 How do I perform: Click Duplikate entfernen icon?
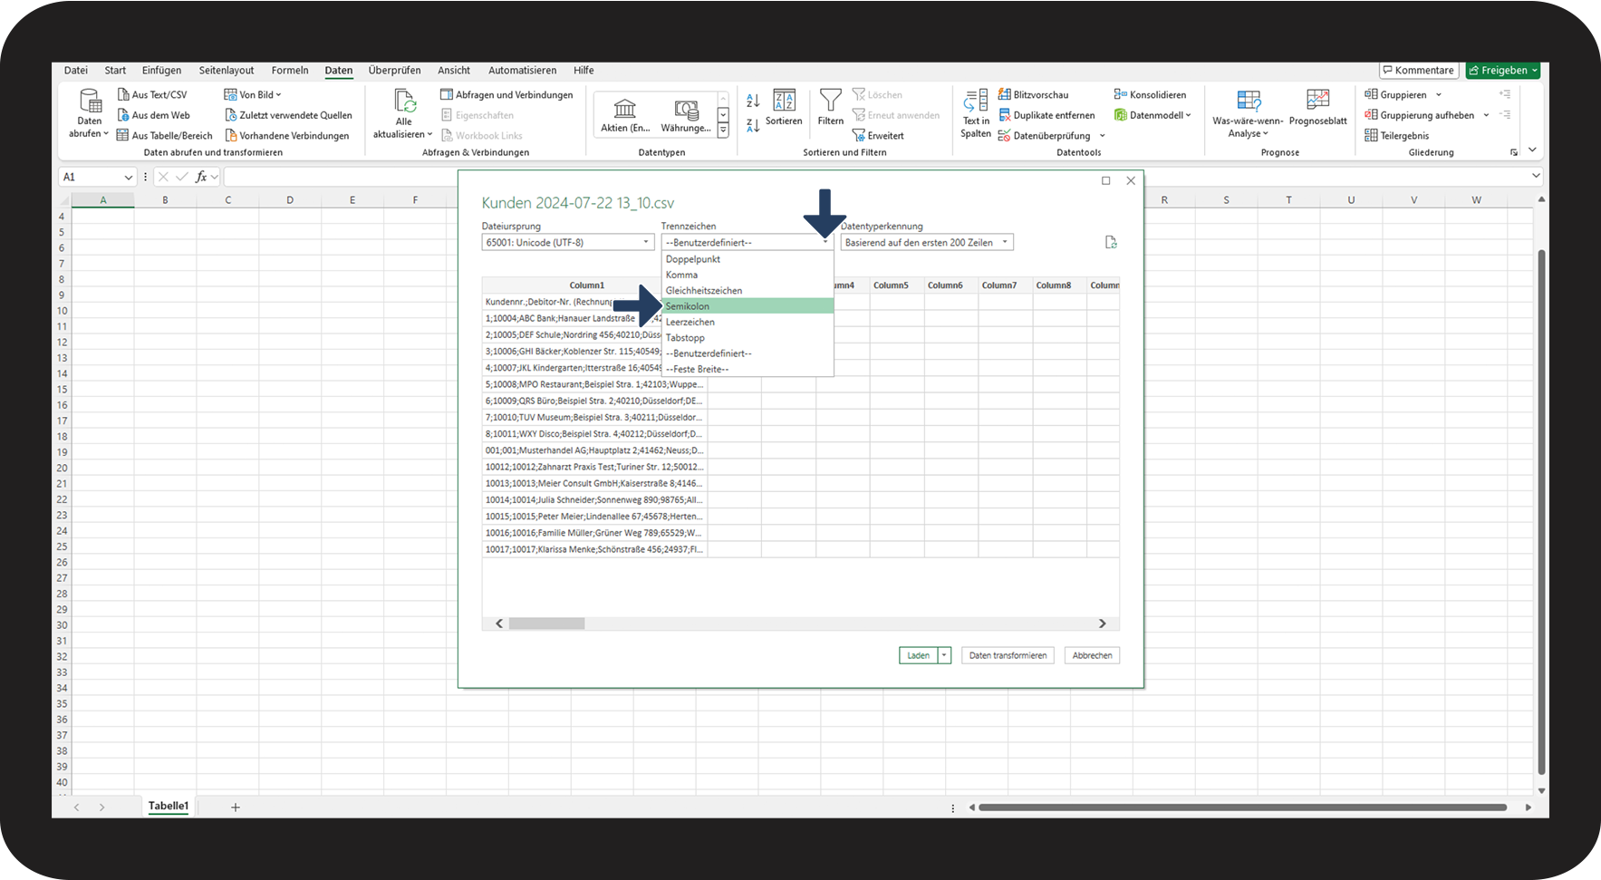click(x=1005, y=115)
